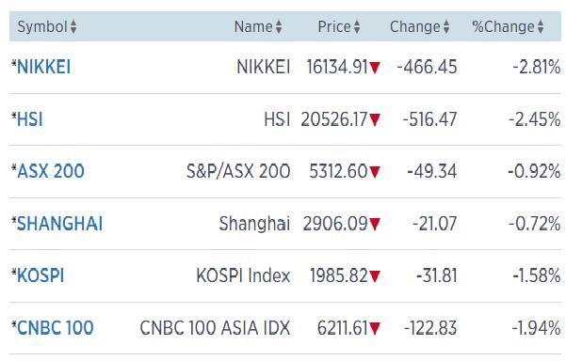
Task: Sort table by Symbol column arrows
Action: pyautogui.click(x=73, y=27)
